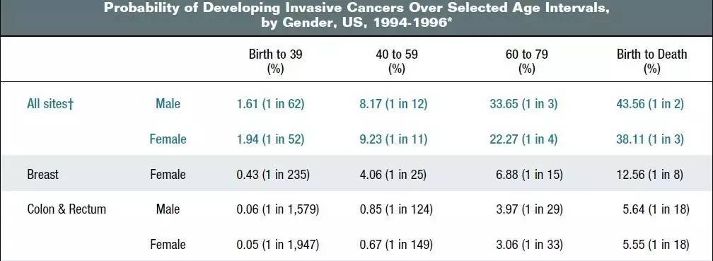Click the value 5.55 (1 in 18)
This screenshot has height=261, width=713.
(656, 245)
